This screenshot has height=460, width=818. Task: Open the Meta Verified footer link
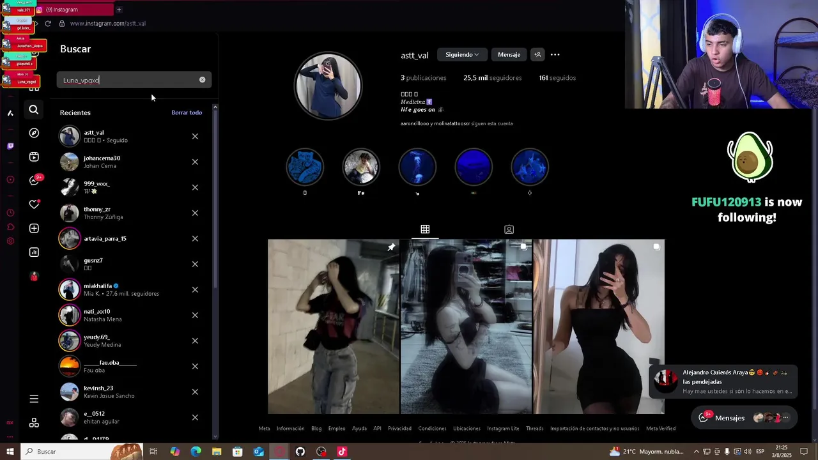click(661, 428)
